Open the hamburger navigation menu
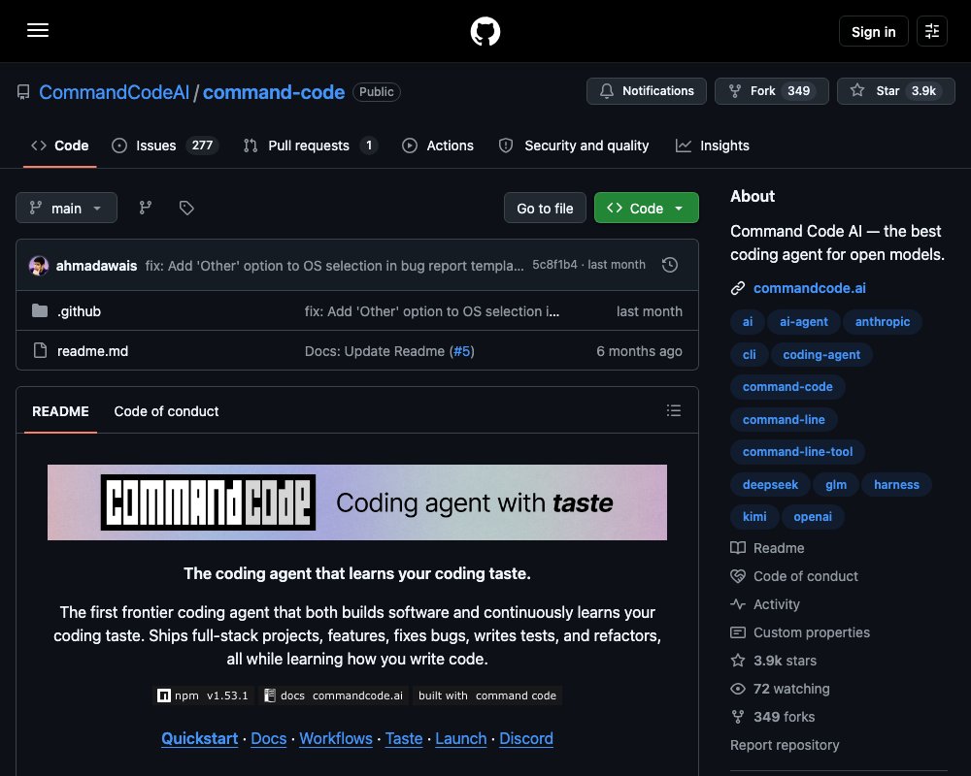 tap(38, 30)
